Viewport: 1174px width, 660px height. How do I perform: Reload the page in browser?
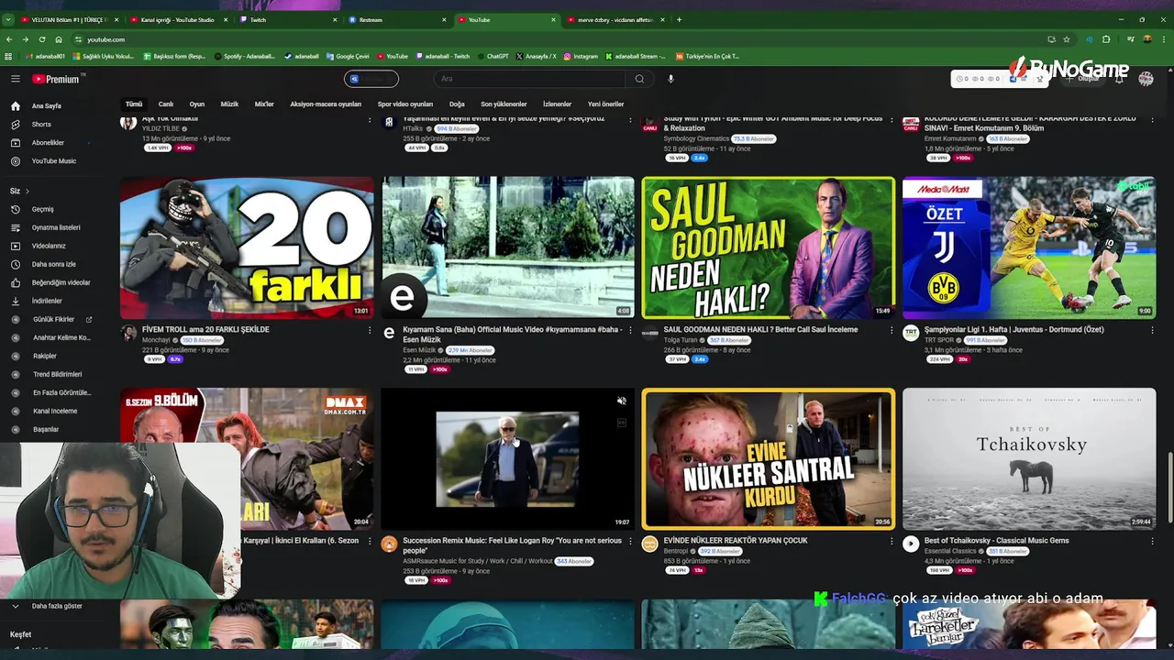[42, 39]
